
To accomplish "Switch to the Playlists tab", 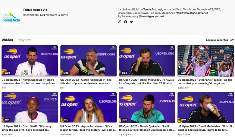I will (24, 40).
